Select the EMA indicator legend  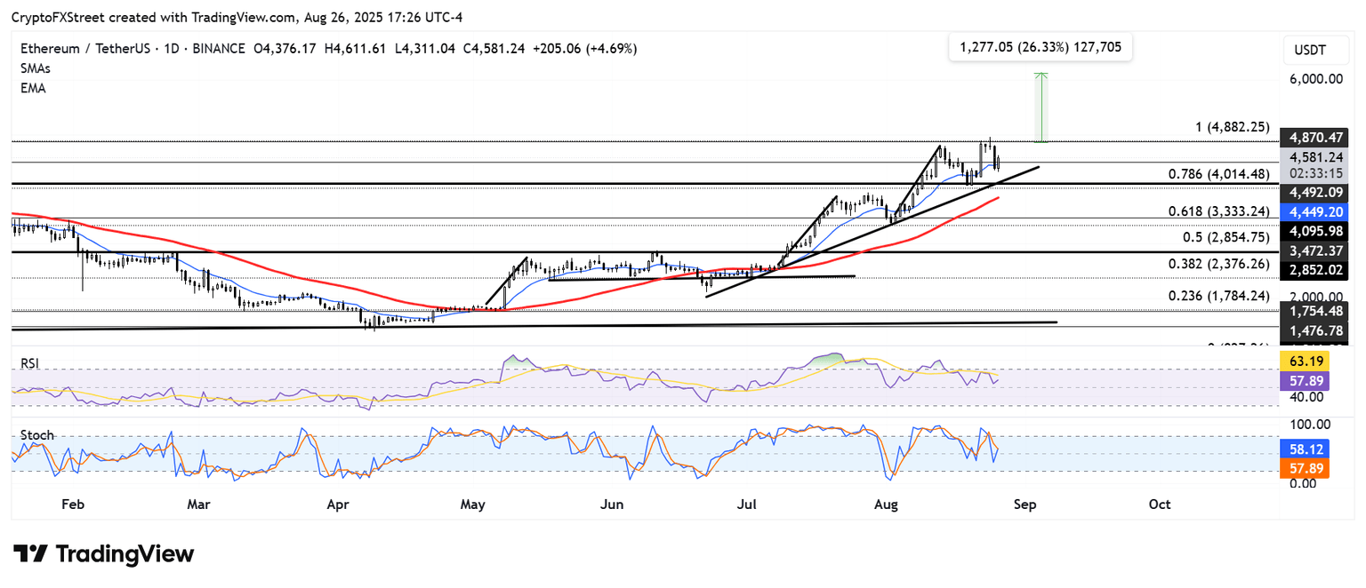32,88
